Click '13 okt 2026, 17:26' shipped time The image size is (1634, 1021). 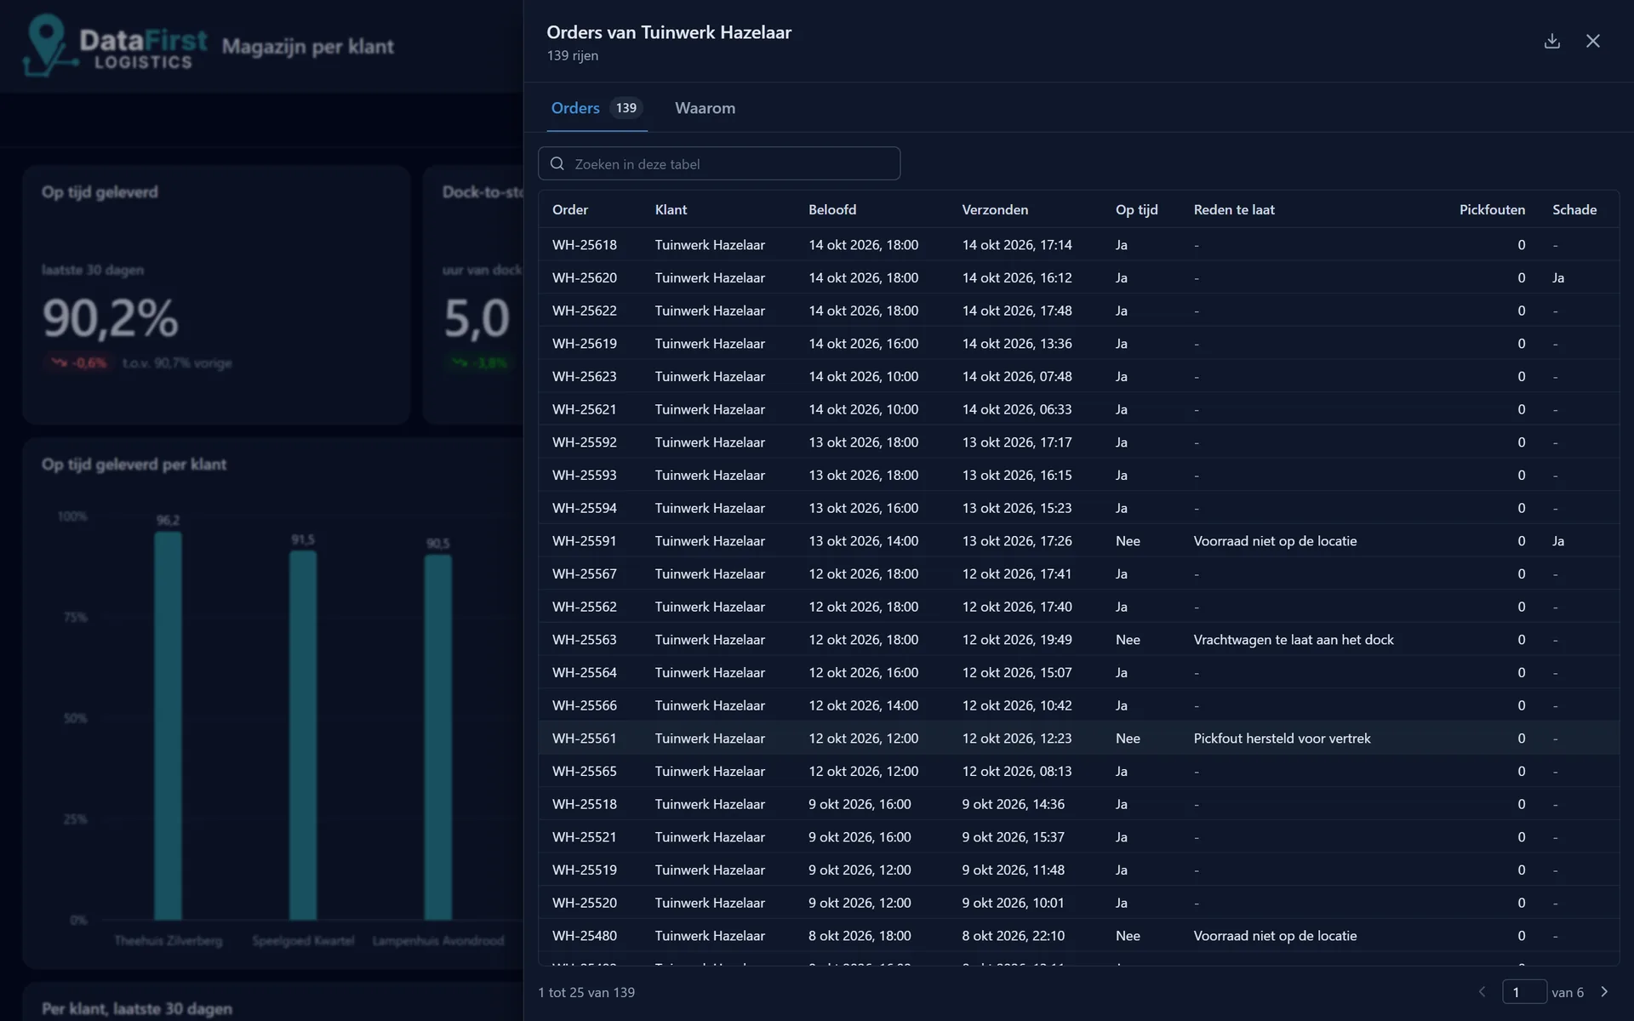pyautogui.click(x=1017, y=540)
